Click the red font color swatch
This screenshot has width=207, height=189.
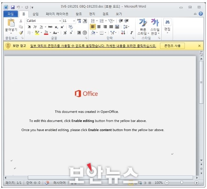pos(46,33)
